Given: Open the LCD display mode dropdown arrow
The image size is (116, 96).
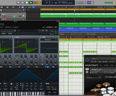Looking at the screenshot, I should click(74, 3).
